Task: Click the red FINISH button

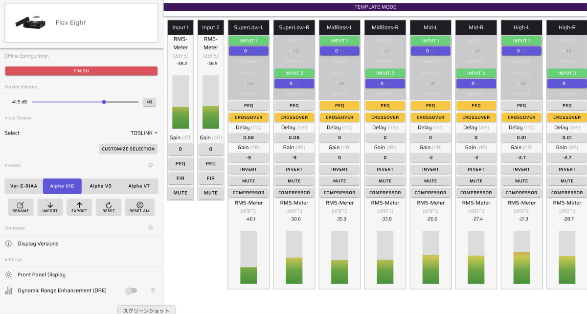Action: 81,71
